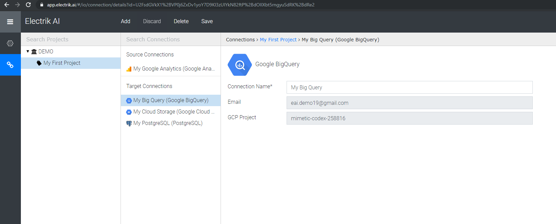Select the connections link icon in sidebar
The width and height of the screenshot is (556, 224).
(x=10, y=65)
